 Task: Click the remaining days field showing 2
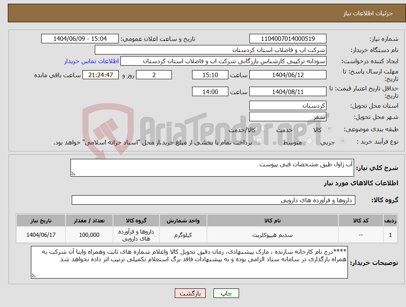point(154,75)
